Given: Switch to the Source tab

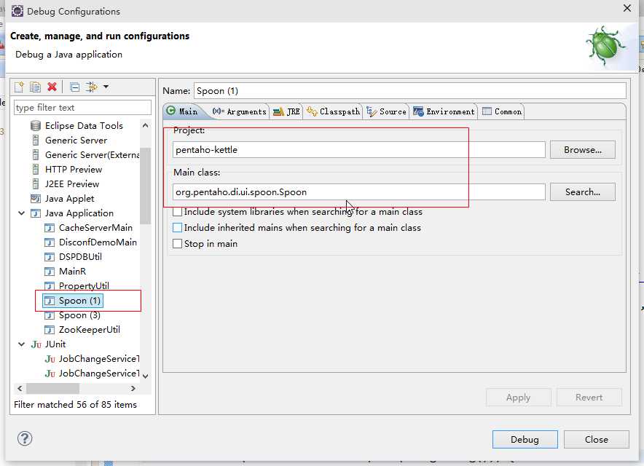Looking at the screenshot, I should 386,111.
